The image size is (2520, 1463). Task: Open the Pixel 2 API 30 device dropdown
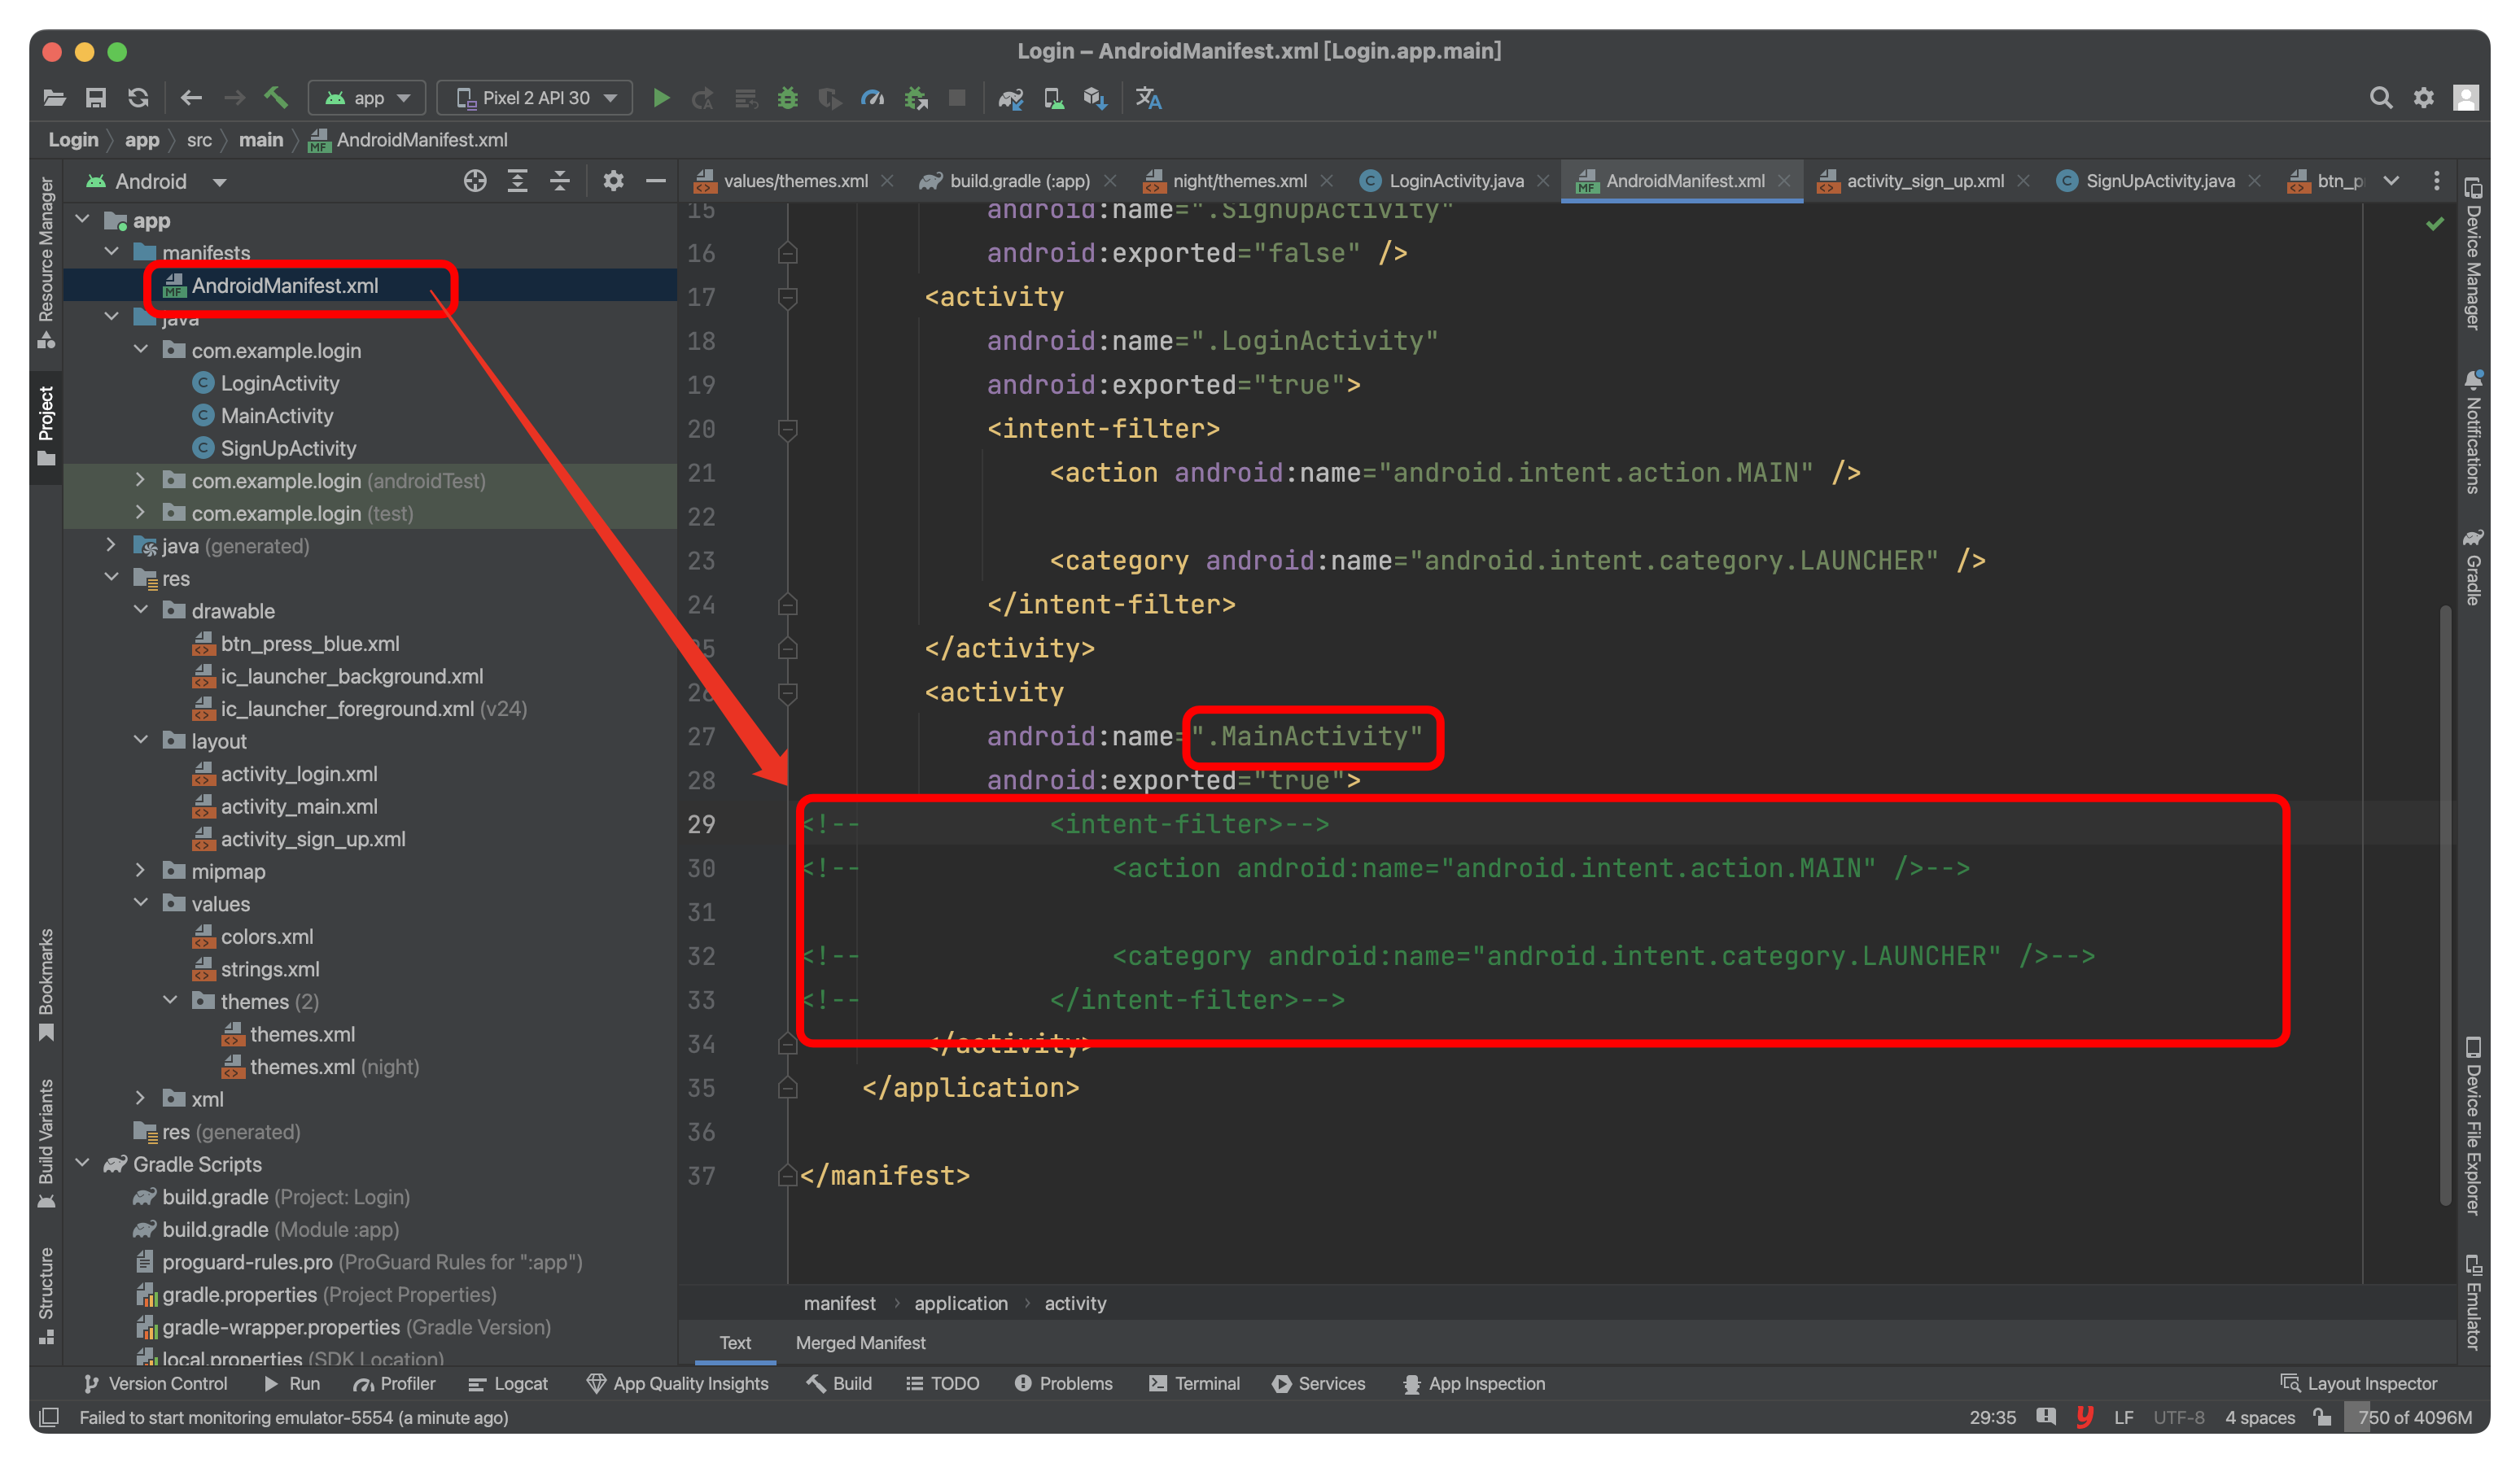click(x=535, y=98)
